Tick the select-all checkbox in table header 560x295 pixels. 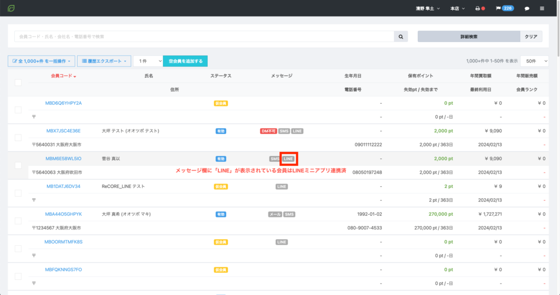[x=18, y=82]
